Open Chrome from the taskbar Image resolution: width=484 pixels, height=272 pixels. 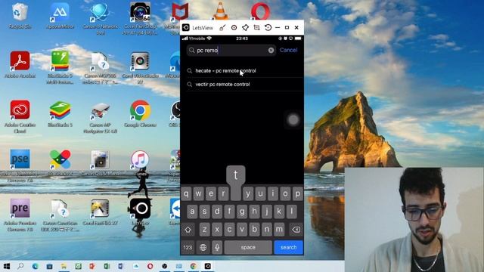click(x=194, y=266)
